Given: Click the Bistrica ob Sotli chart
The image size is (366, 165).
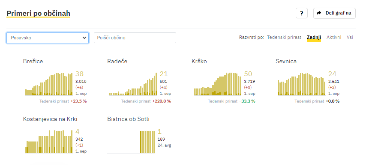Looking at the screenshot, I should coord(131,142).
